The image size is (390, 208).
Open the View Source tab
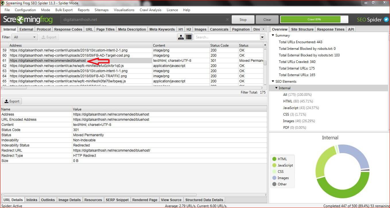[x=171, y=200]
